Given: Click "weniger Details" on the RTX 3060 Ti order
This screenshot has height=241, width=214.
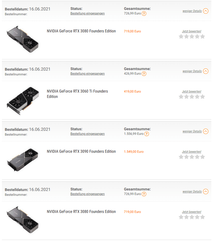Looking at the screenshot, I should pyautogui.click(x=192, y=71).
